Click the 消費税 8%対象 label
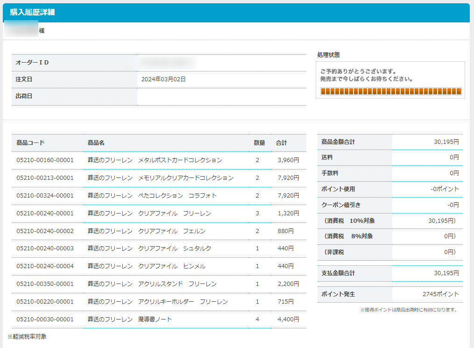This screenshot has height=348, width=474. pos(348,236)
